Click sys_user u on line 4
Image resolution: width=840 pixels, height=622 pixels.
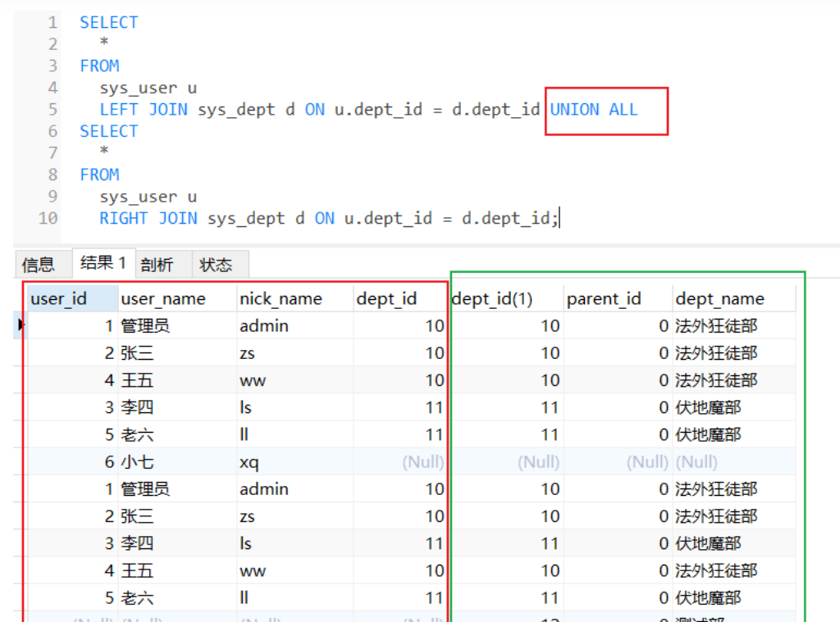[x=148, y=89]
